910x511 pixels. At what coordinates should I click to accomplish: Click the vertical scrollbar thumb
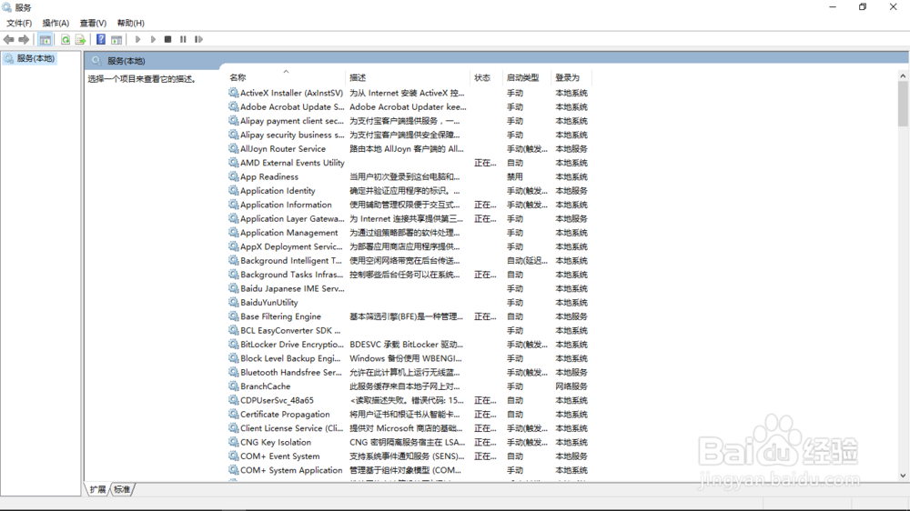coord(903,104)
